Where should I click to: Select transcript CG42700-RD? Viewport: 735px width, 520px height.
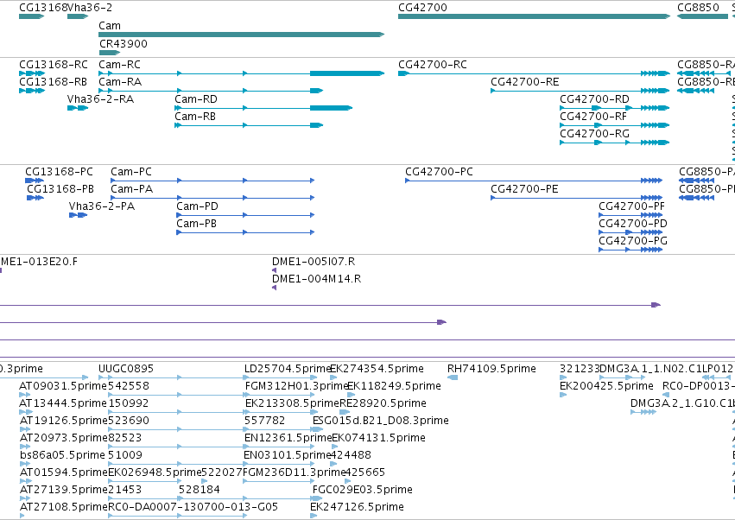(x=615, y=108)
